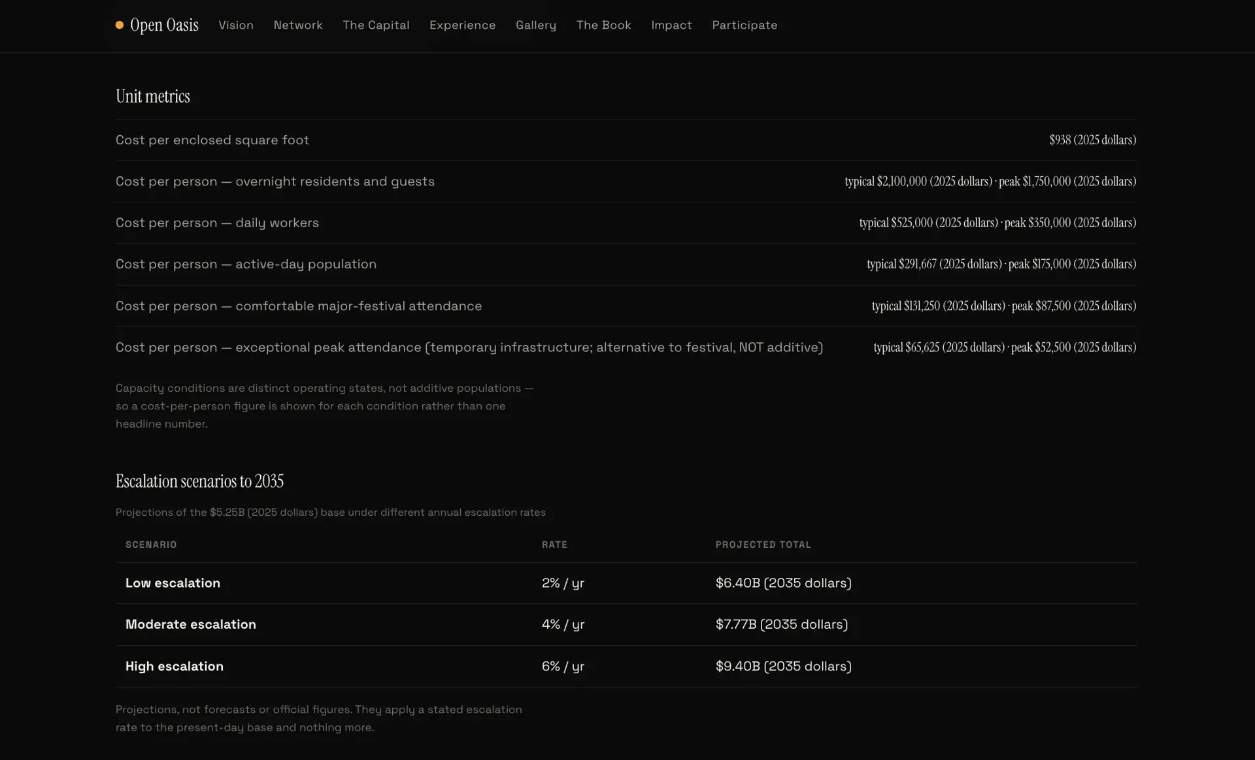Click the 'Projections, not forecasts' disclaimer
The image size is (1255, 760).
(319, 718)
